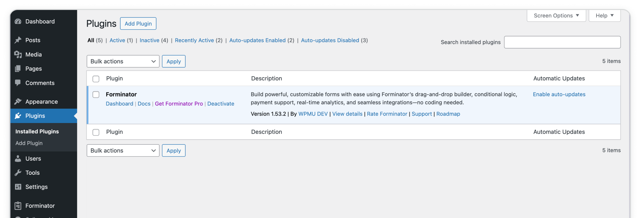Viewport: 640px width, 218px height.
Task: Toggle select-all checkbox in table footer
Action: (96, 132)
